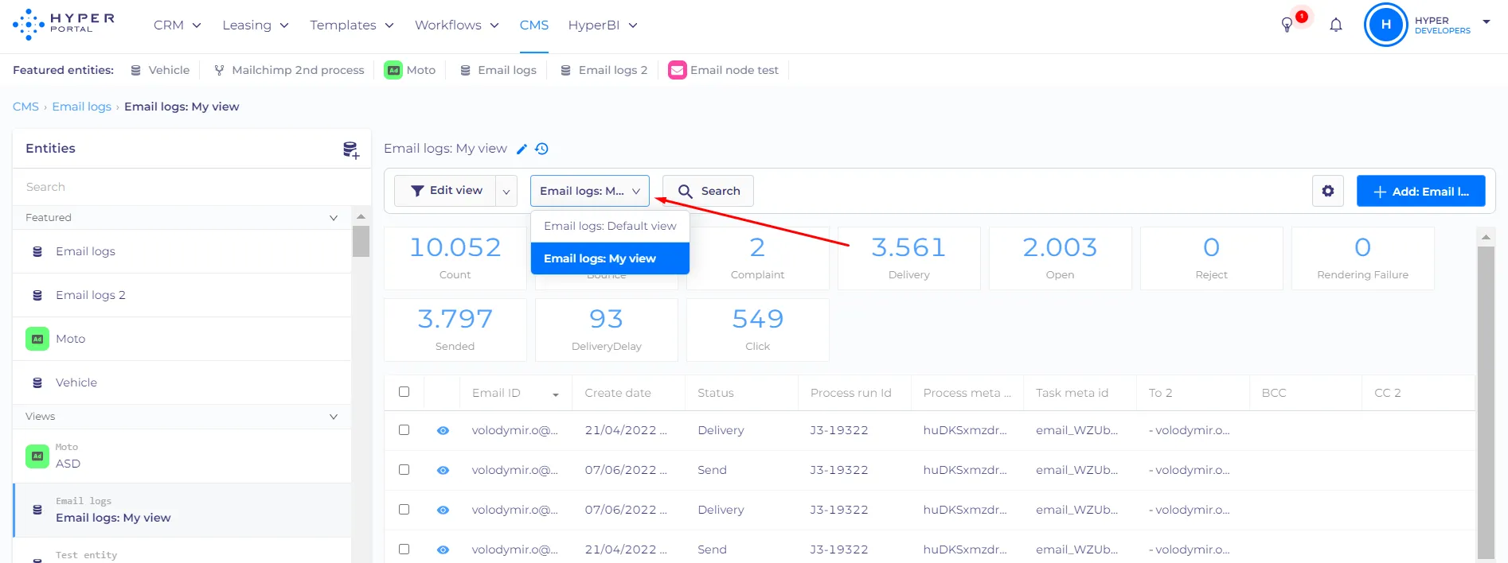Image resolution: width=1508 pixels, height=563 pixels.
Task: Toggle the select-all checkbox in table header
Action: click(404, 392)
